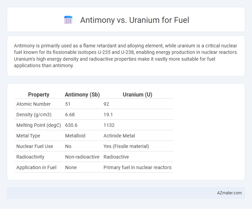
Task: Select the 'Atomic Number' row label
Action: pyautogui.click(x=33, y=104)
